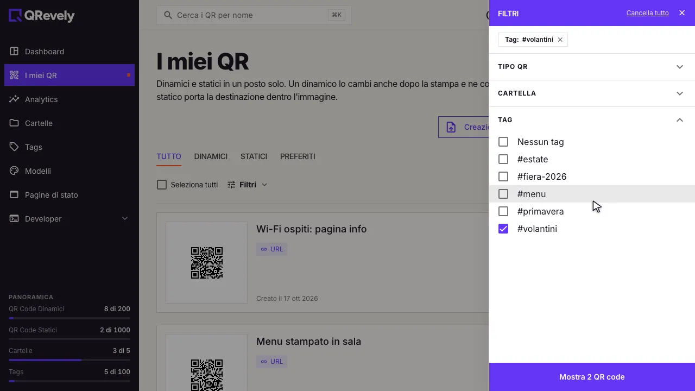This screenshot has width=695, height=391.
Task: Open Pagine di stato window icon
Action: tap(14, 195)
